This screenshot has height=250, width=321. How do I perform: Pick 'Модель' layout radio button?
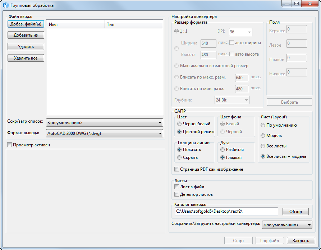tap(263, 136)
